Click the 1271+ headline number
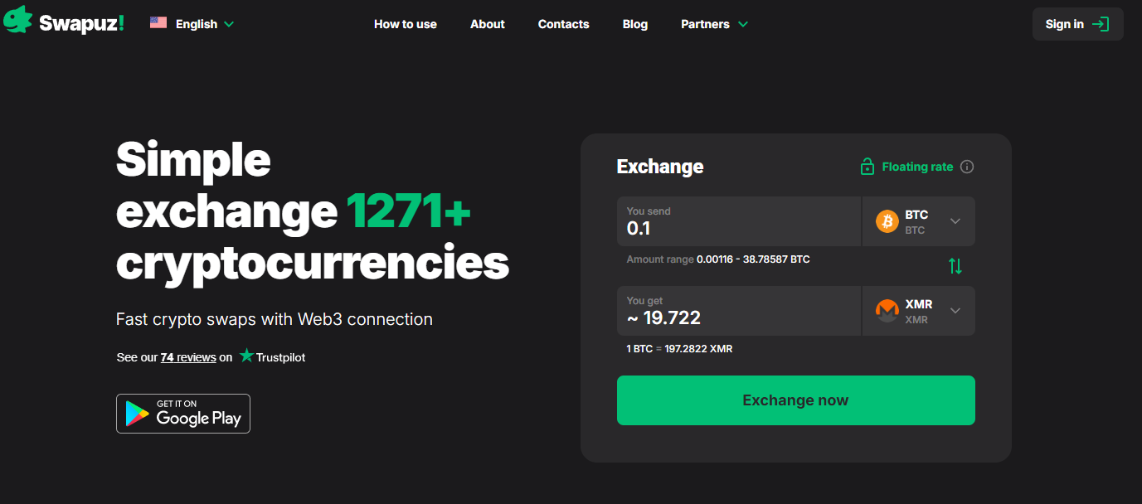1142x504 pixels. point(409,211)
